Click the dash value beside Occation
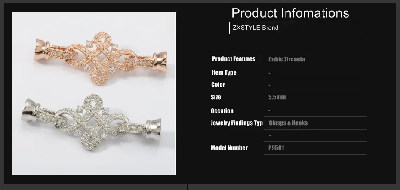Viewport: 400px width, 190px height. [x=269, y=111]
